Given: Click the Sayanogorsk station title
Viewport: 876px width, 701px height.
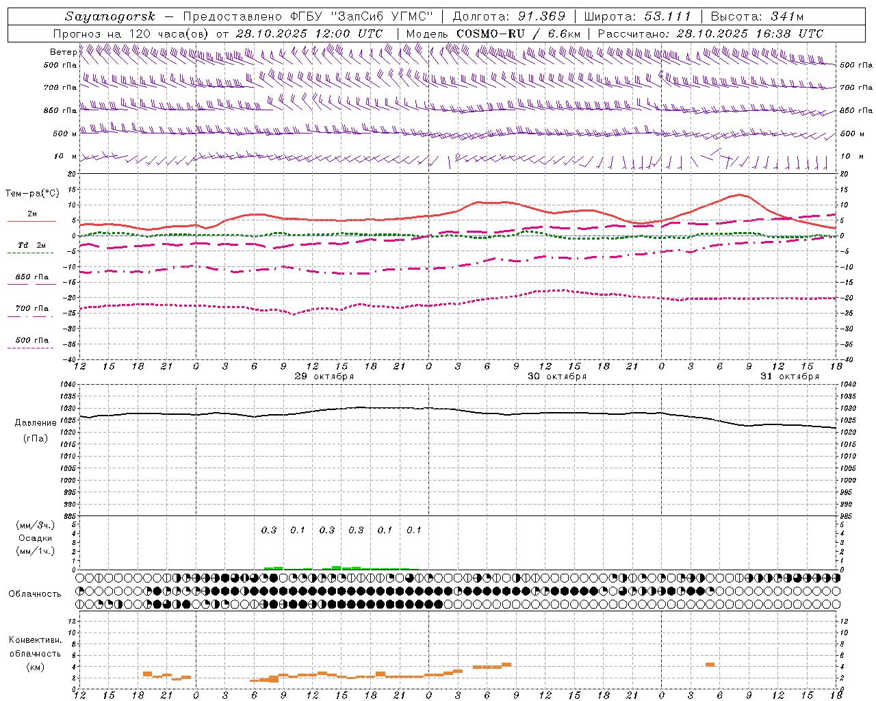Looking at the screenshot, I should [110, 17].
